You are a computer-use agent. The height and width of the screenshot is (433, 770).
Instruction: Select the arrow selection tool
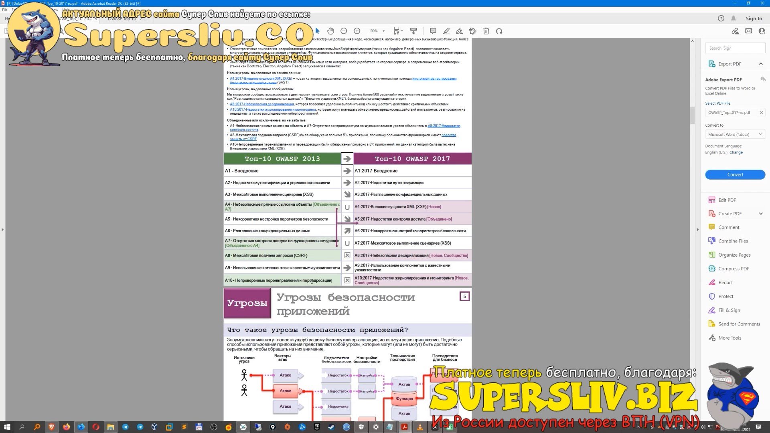click(x=318, y=31)
